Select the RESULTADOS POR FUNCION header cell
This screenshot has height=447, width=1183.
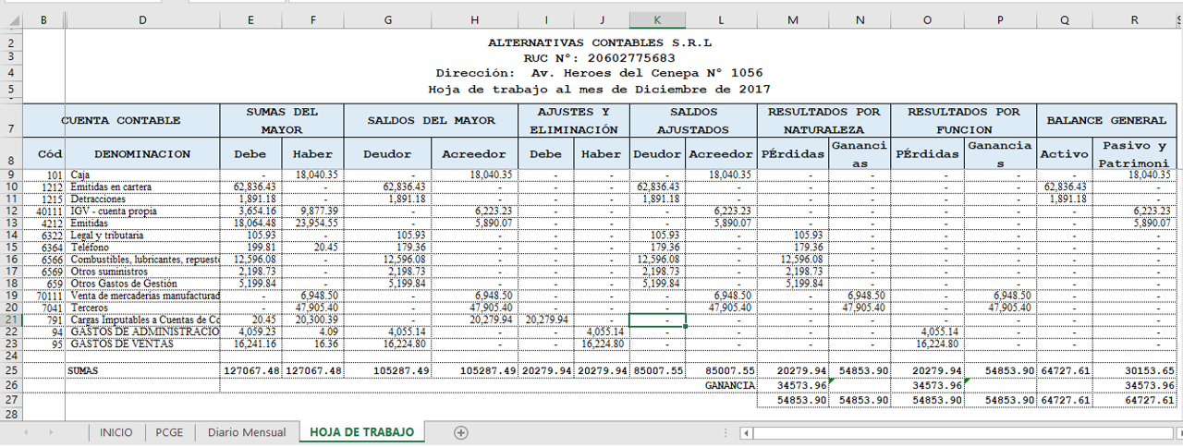pyautogui.click(x=963, y=120)
